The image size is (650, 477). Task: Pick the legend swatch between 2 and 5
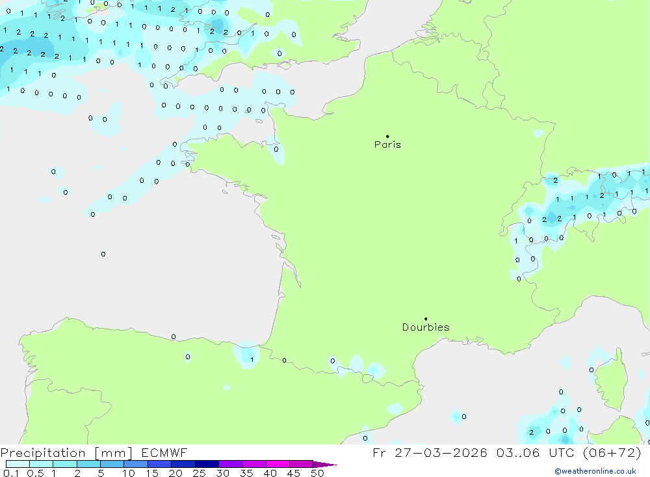88,464
